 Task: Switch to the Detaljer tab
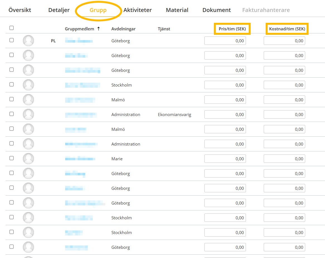tap(59, 10)
